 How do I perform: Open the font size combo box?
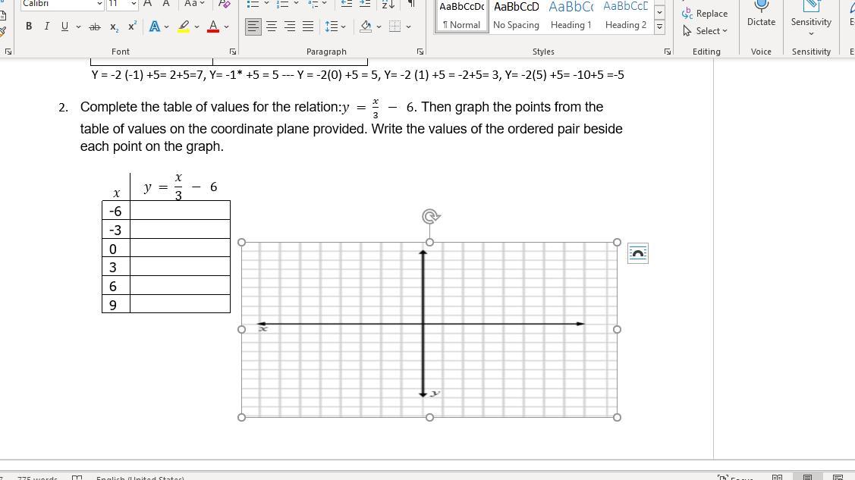[122, 5]
